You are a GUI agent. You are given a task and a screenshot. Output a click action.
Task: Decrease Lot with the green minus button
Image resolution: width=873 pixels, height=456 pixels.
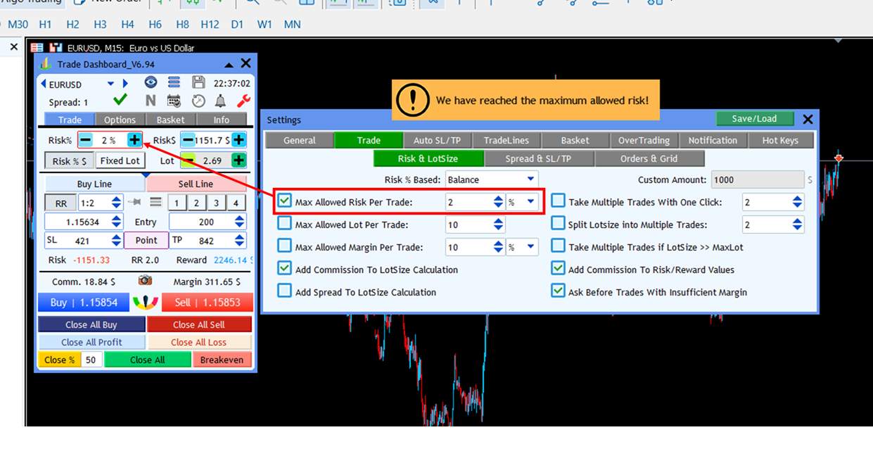click(x=188, y=160)
